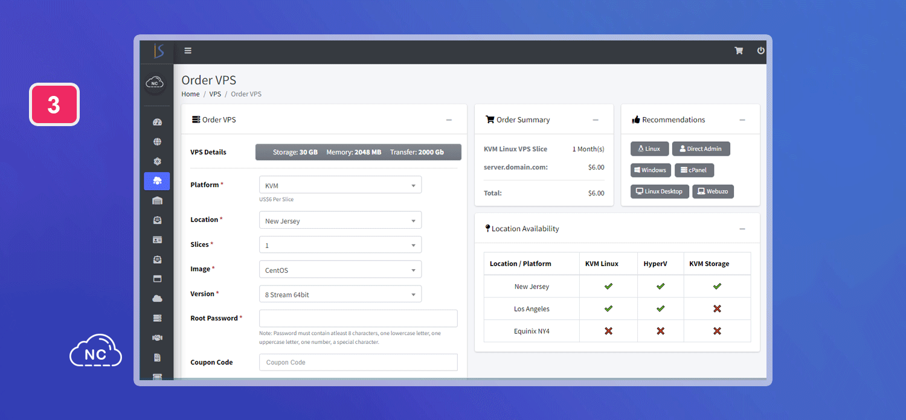Open the NC cloud profile avatar in sidebar
This screenshot has height=420, width=906.
(156, 83)
